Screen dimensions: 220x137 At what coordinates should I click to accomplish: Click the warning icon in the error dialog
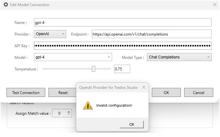88,105
